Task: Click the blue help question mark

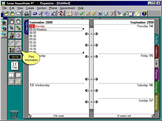Action: point(144,14)
